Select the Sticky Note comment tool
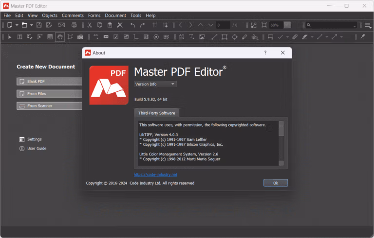Image resolution: width=374 pixels, height=238 pixels. [270, 37]
